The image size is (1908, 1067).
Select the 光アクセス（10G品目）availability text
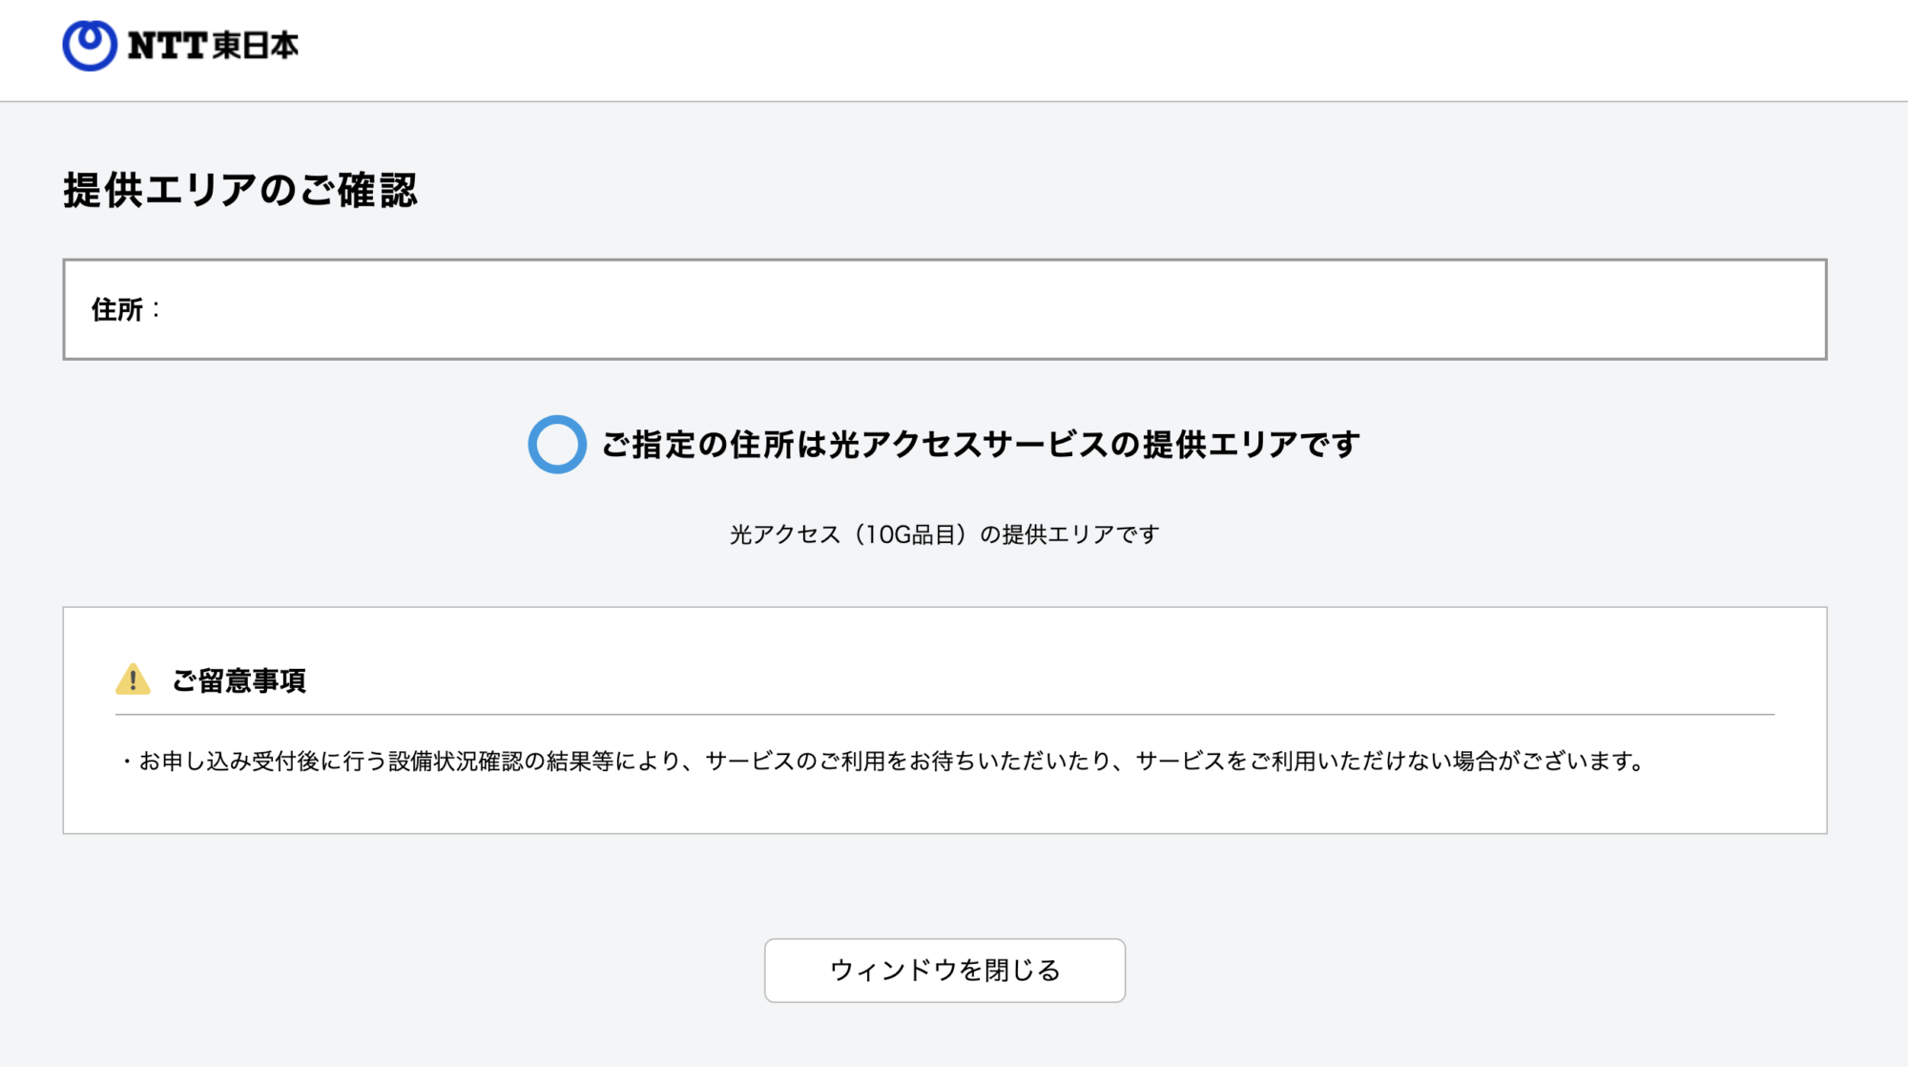[x=944, y=534]
